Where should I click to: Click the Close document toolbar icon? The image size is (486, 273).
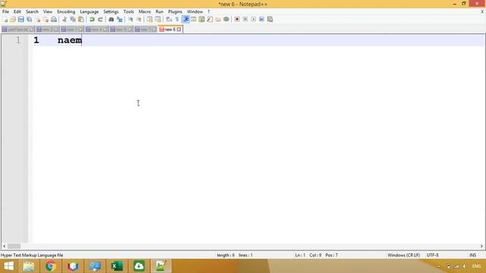[x=37, y=19]
